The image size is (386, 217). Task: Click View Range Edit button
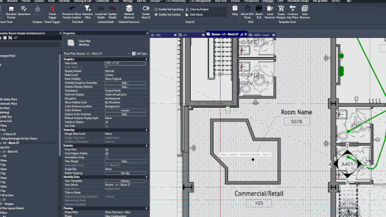coord(125,162)
